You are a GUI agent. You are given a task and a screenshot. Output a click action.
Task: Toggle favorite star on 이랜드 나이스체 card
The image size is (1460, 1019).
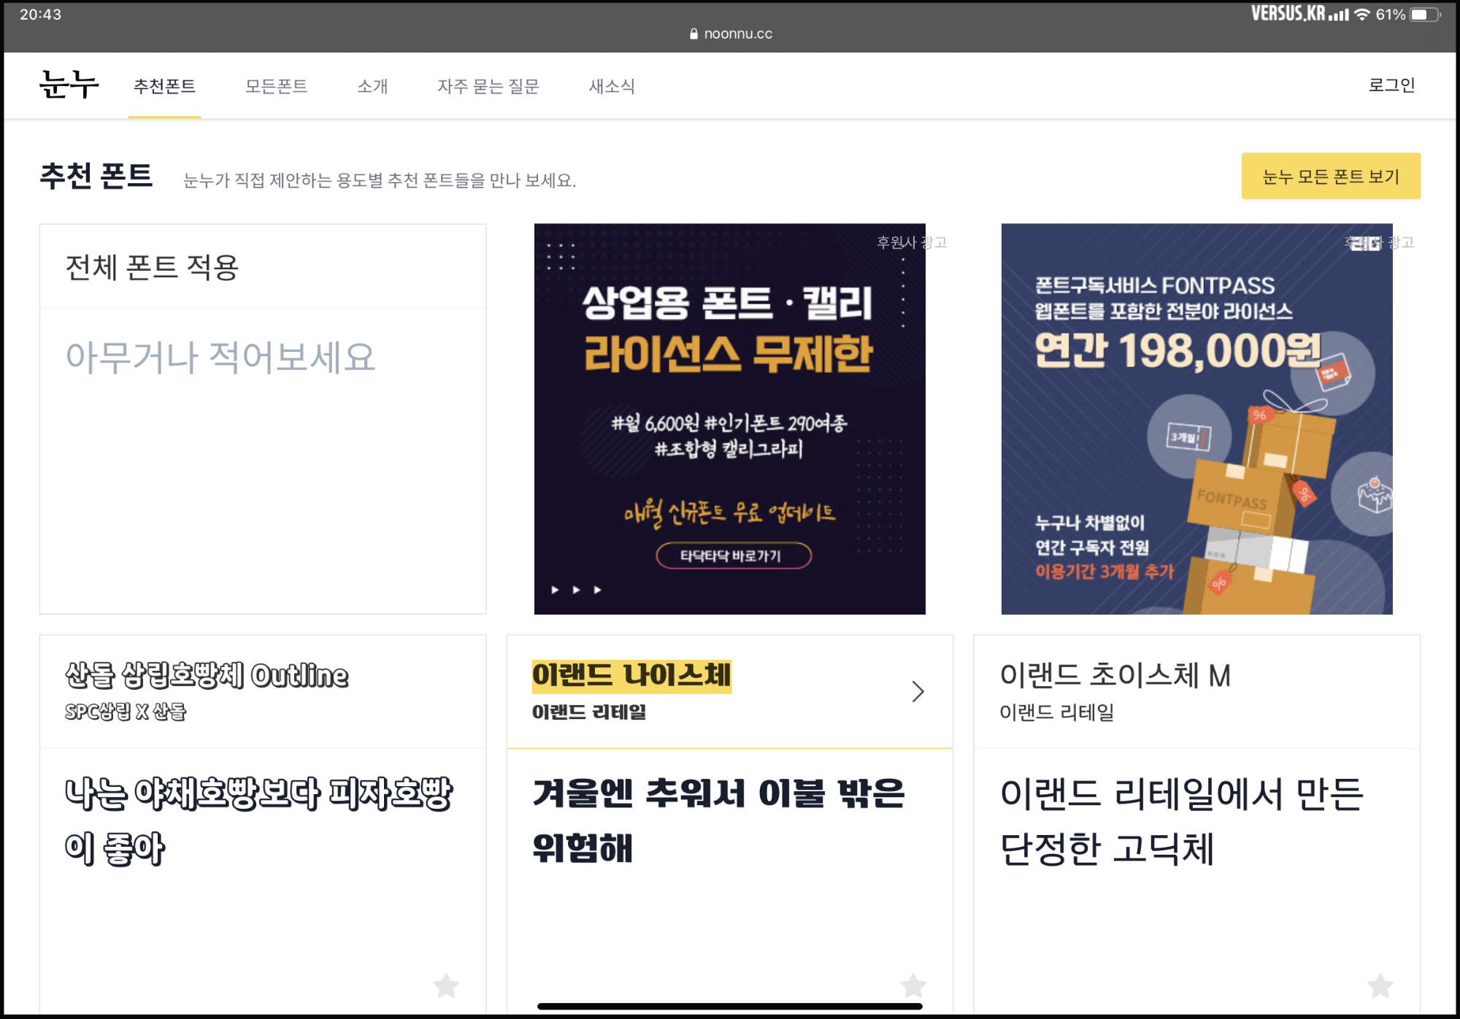pyautogui.click(x=912, y=985)
